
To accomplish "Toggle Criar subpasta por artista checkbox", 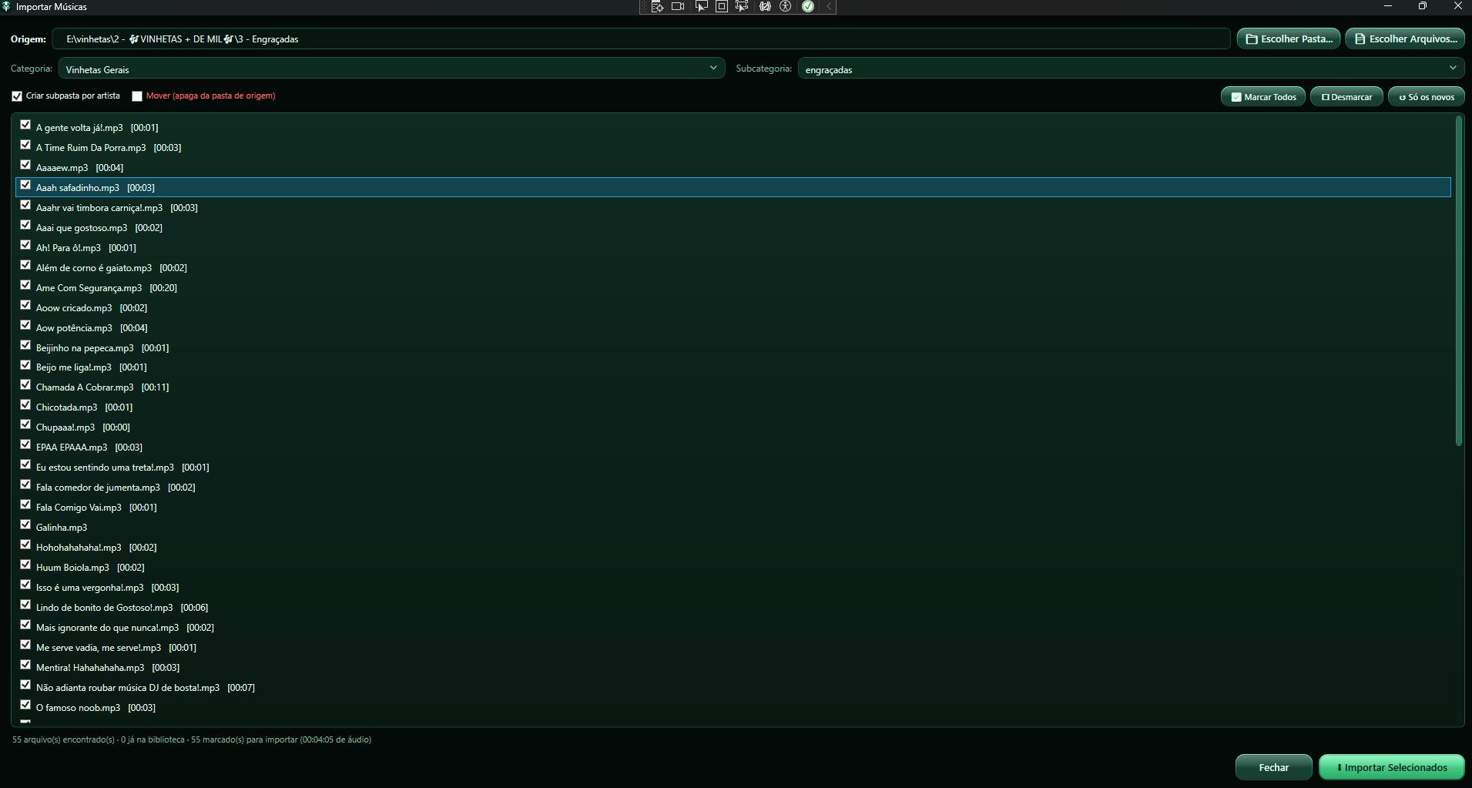I will (17, 96).
